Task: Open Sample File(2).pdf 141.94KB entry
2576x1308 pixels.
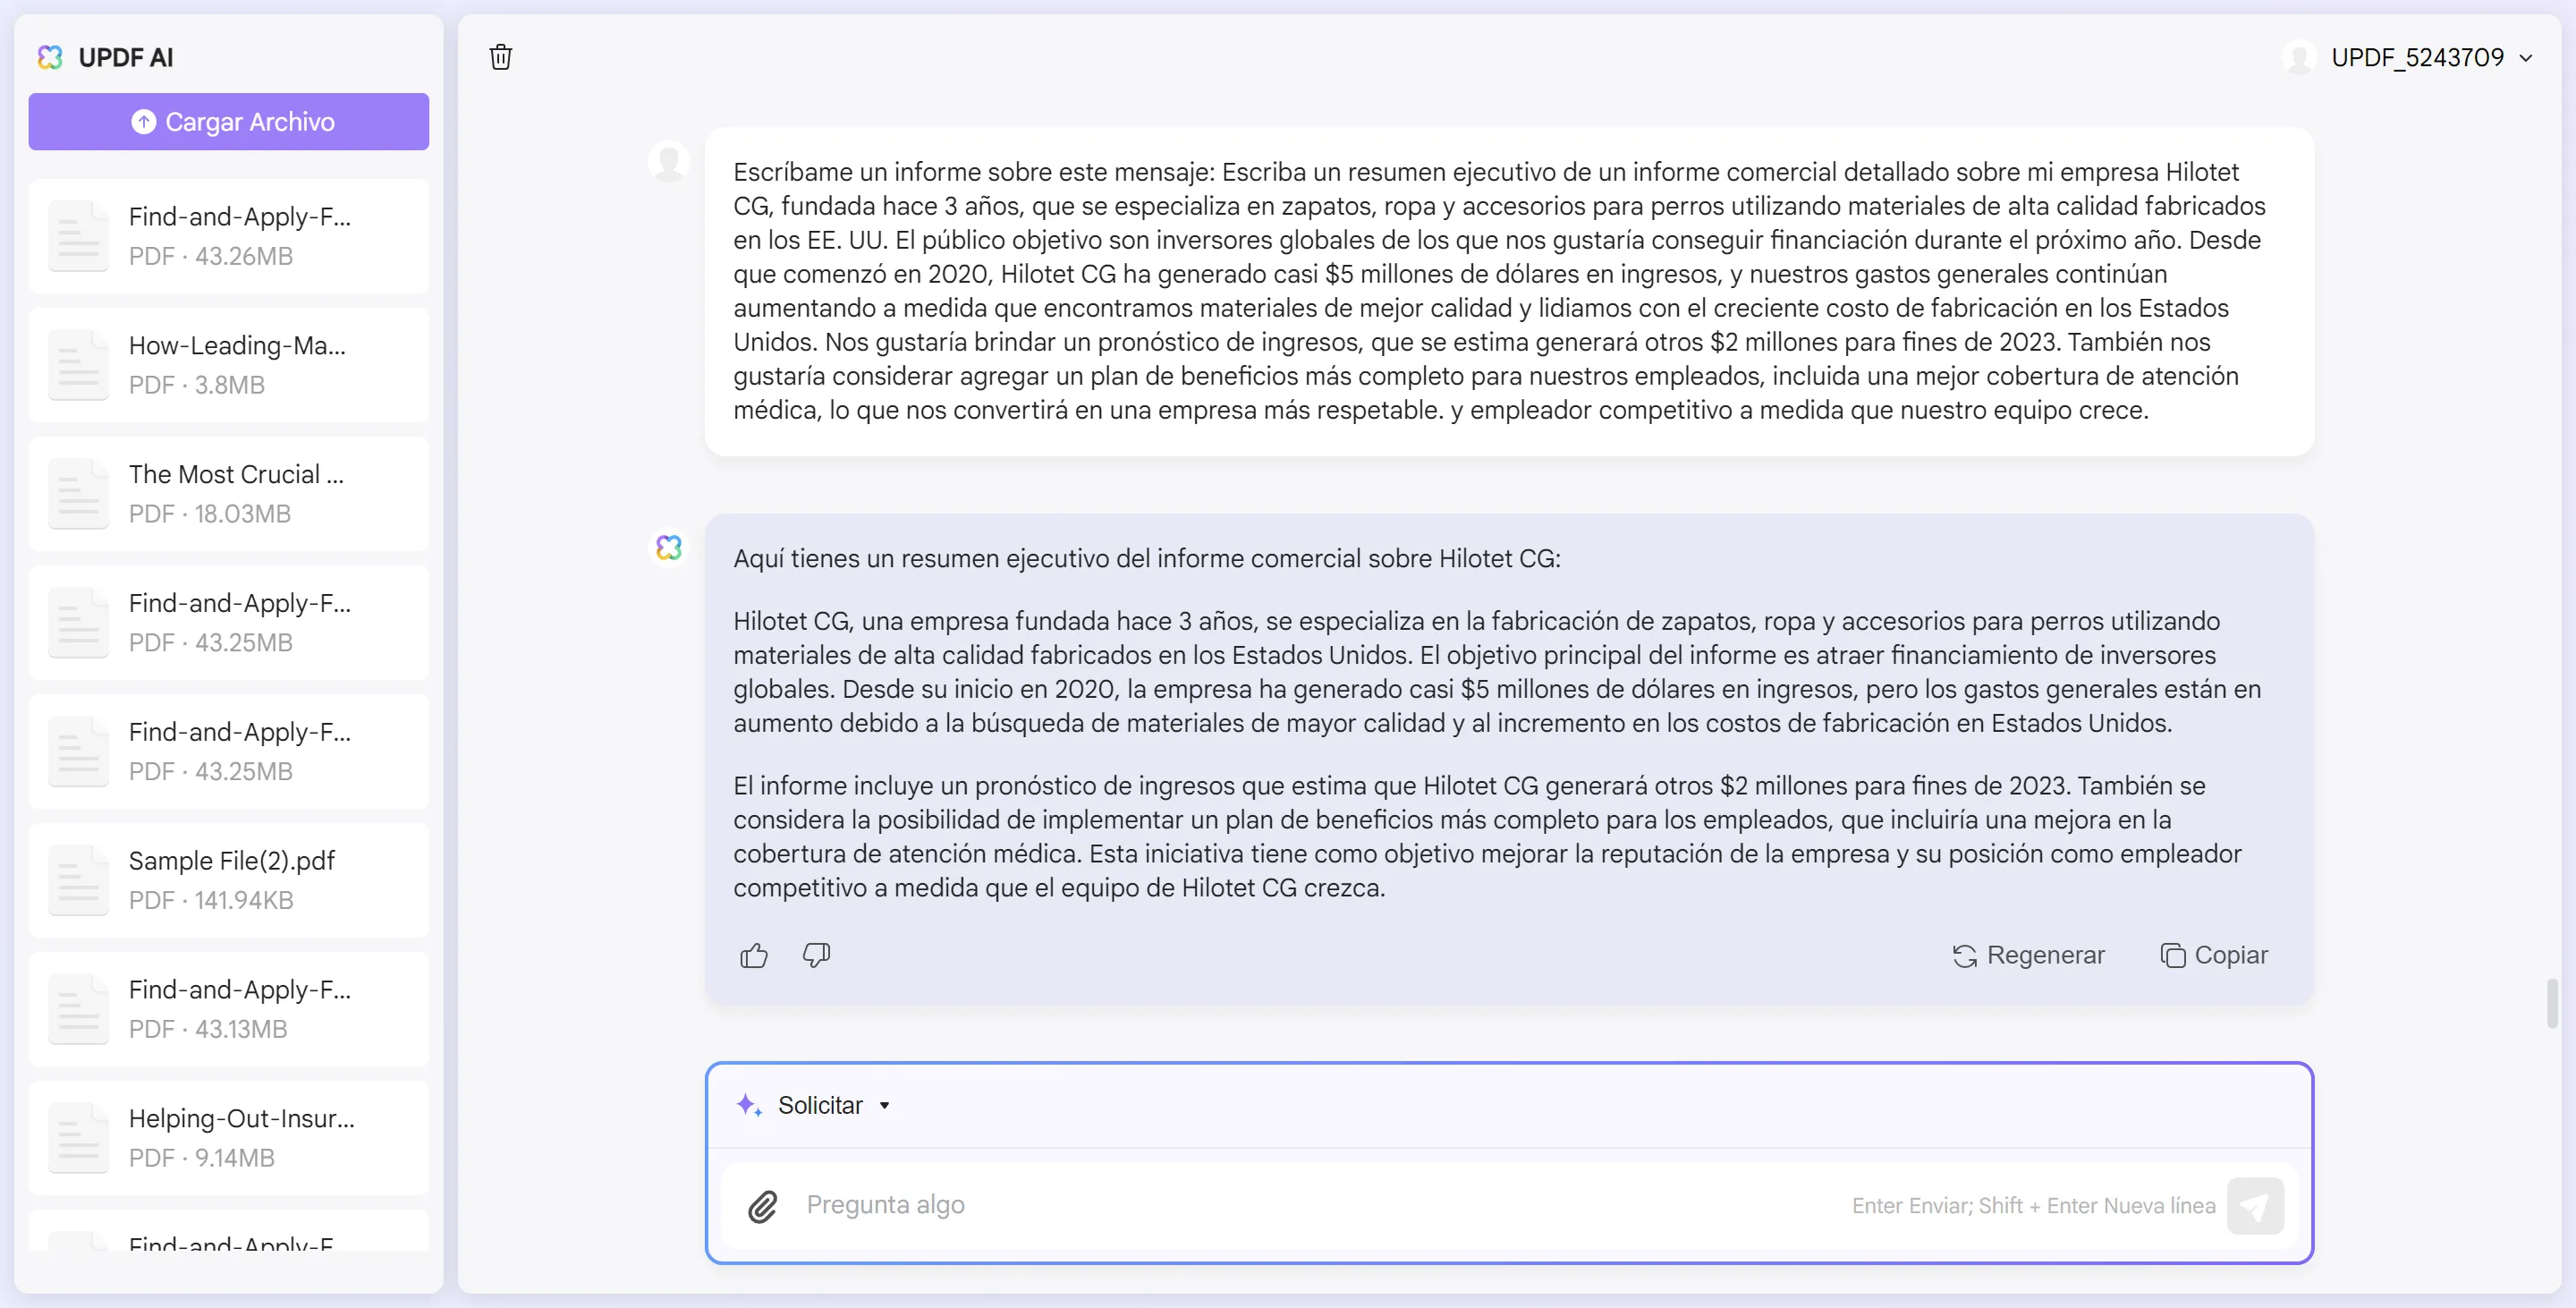Action: pyautogui.click(x=229, y=880)
